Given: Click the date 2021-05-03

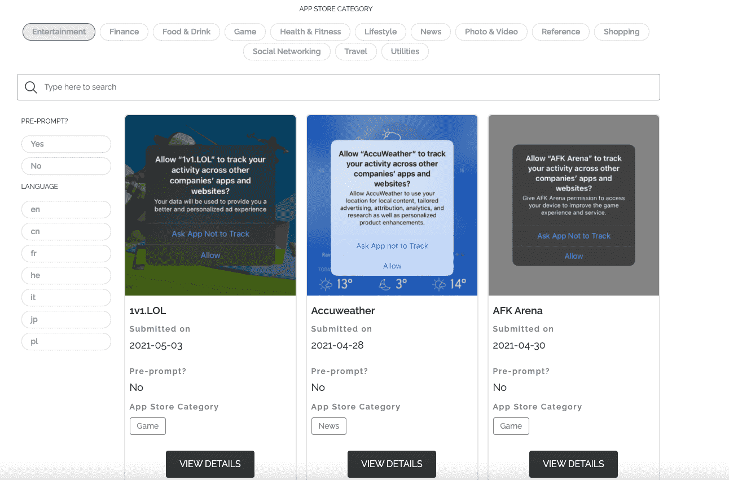Looking at the screenshot, I should pyautogui.click(x=156, y=346).
